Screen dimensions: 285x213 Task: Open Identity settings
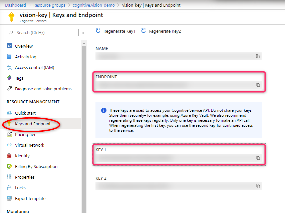click(x=22, y=156)
